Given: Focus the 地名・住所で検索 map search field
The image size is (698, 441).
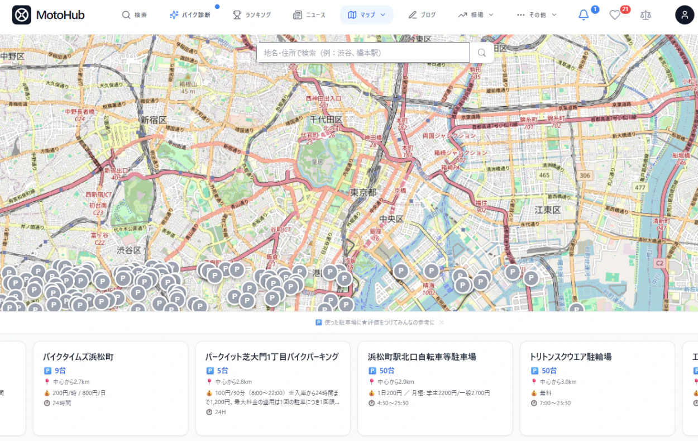Looking at the screenshot, I should pyautogui.click(x=363, y=53).
